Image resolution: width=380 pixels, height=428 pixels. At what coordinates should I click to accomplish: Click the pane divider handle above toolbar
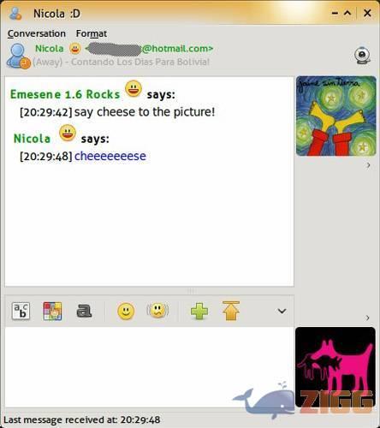click(x=191, y=291)
